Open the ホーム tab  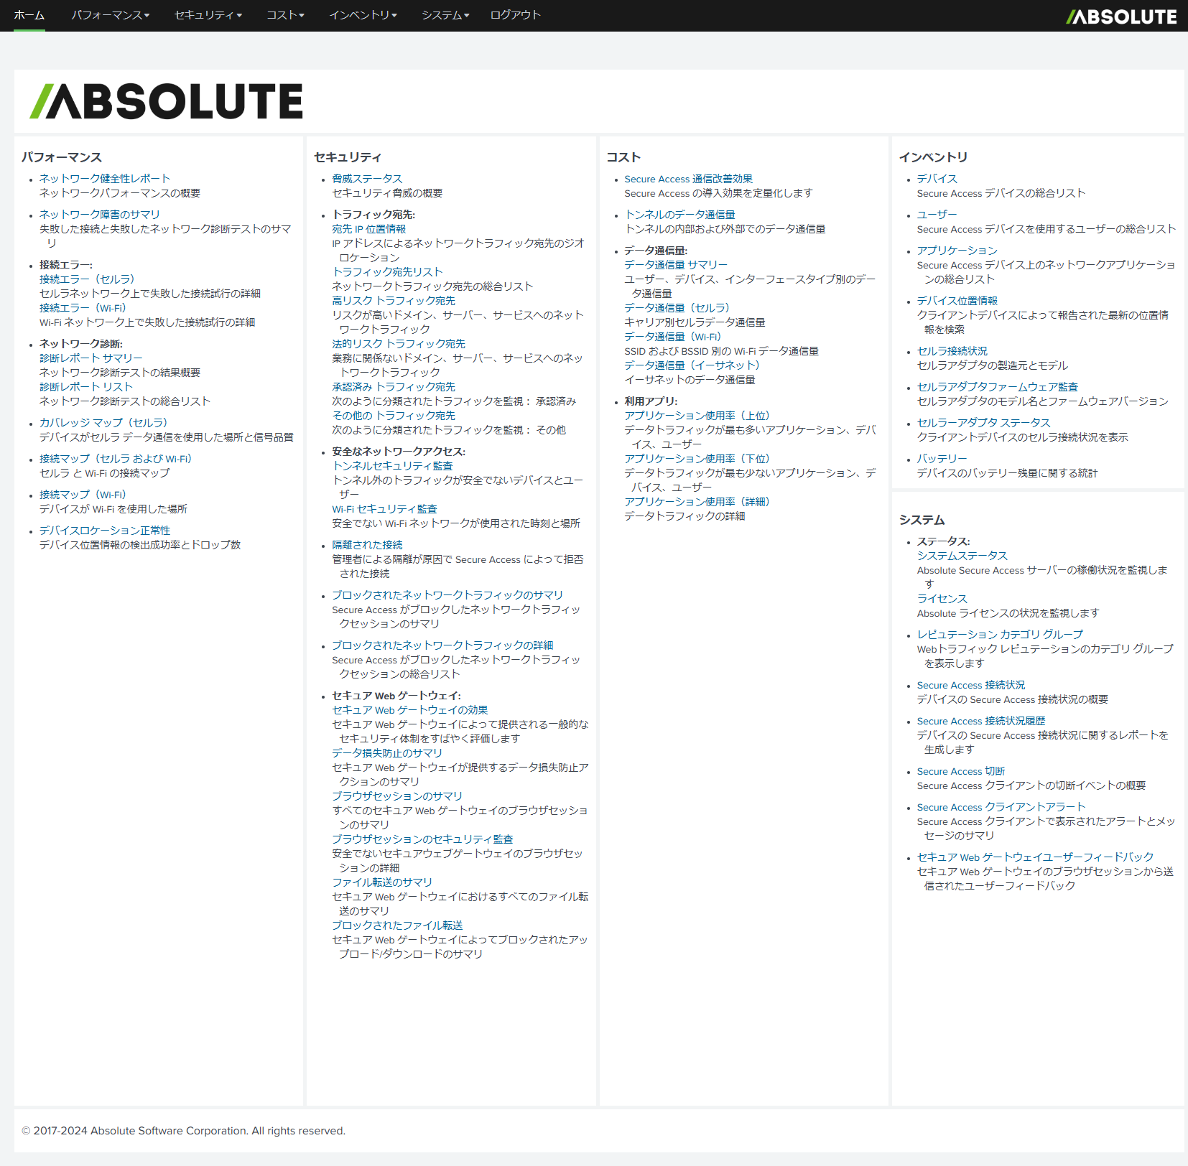pyautogui.click(x=29, y=15)
